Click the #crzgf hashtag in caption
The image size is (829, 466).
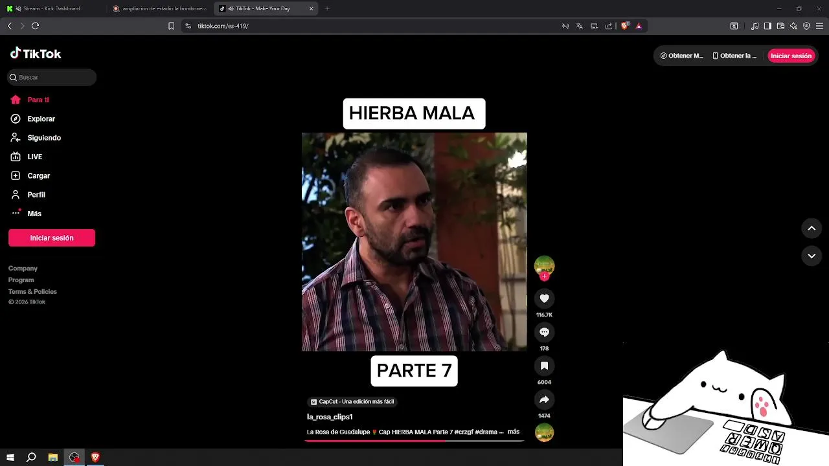464,432
